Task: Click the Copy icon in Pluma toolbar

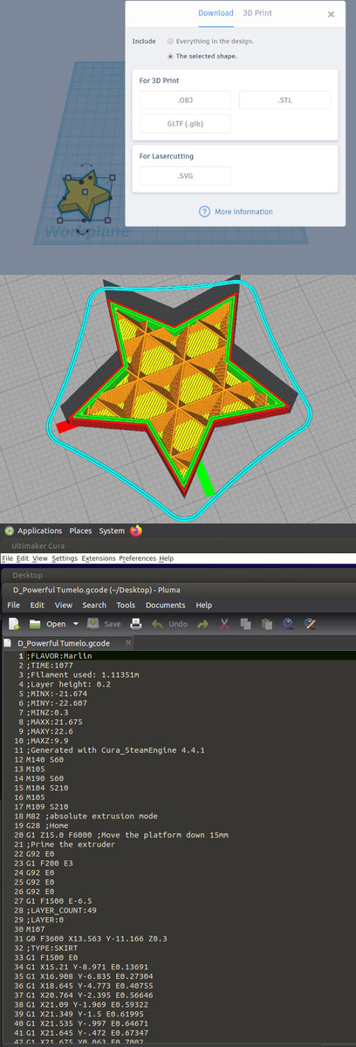Action: point(245,624)
